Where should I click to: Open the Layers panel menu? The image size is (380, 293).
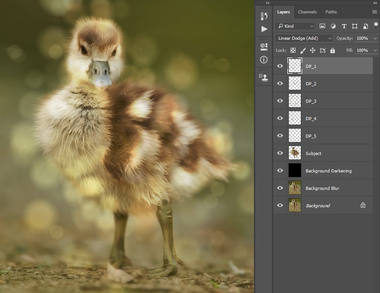pos(376,12)
